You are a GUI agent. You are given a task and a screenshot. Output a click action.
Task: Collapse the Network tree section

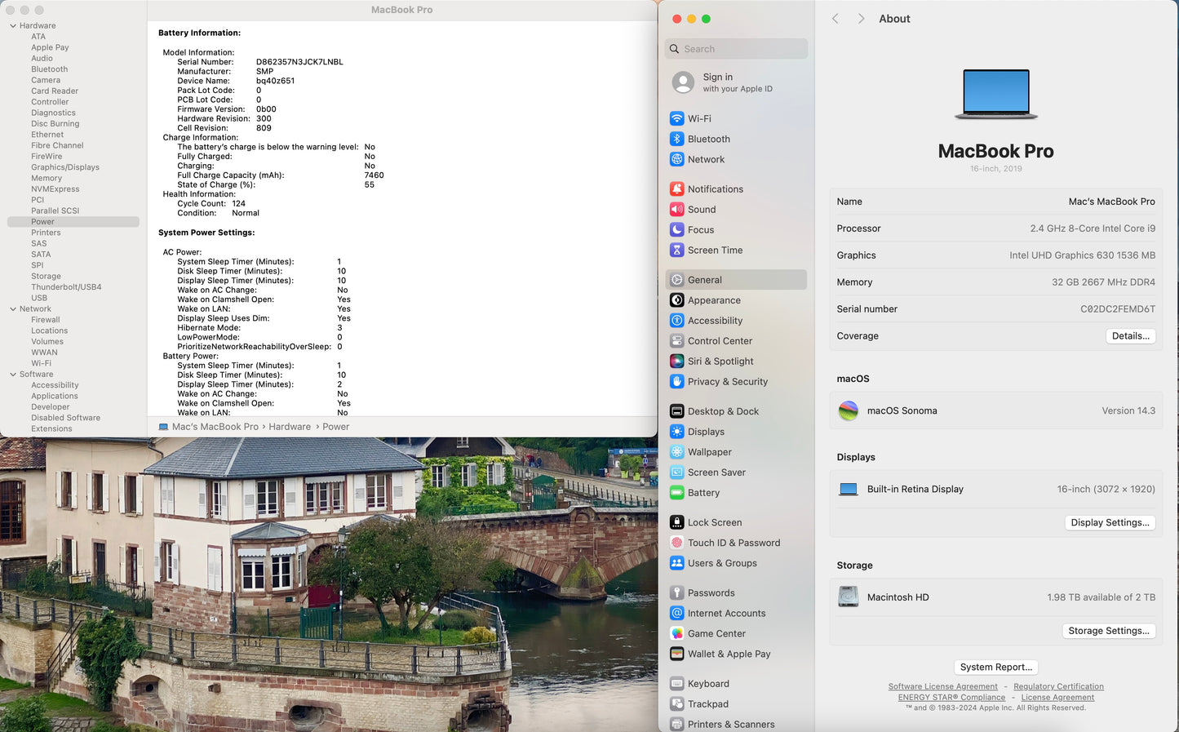(x=13, y=309)
